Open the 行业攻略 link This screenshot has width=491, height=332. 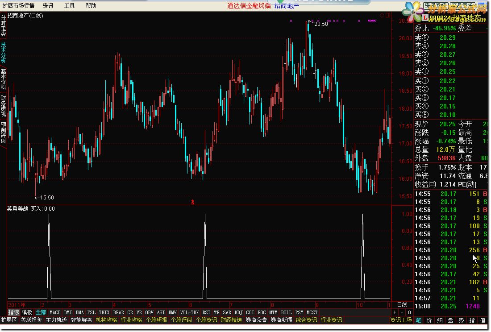tap(132, 320)
